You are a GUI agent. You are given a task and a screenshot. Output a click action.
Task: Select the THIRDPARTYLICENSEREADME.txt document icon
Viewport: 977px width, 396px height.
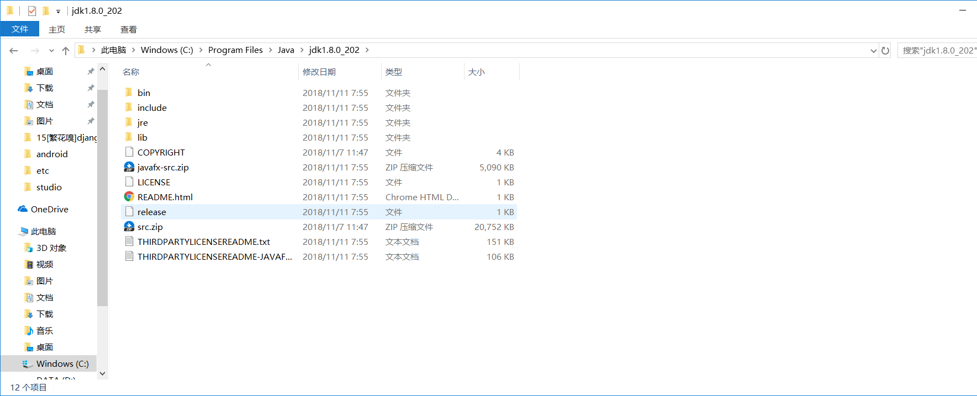(129, 241)
